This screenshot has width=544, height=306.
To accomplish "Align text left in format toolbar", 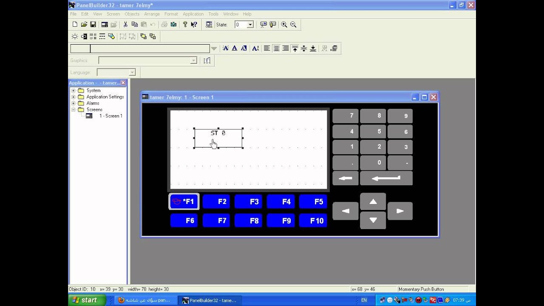I will 267,48.
